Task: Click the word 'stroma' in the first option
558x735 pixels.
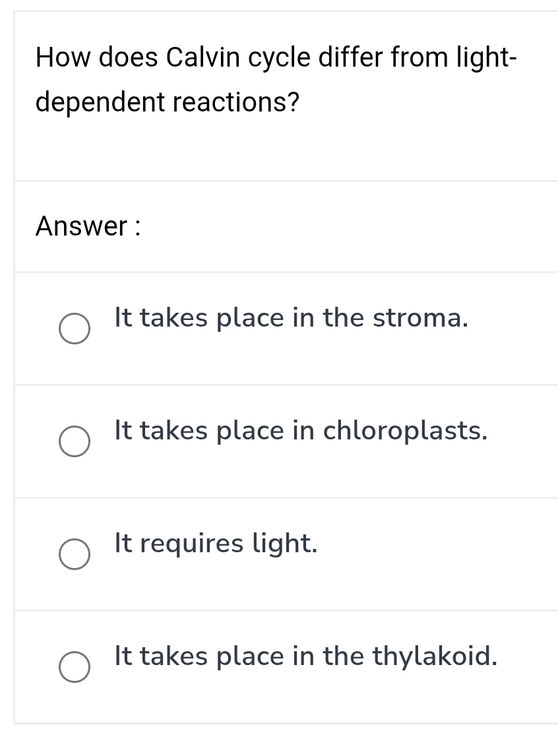Action: (419, 318)
